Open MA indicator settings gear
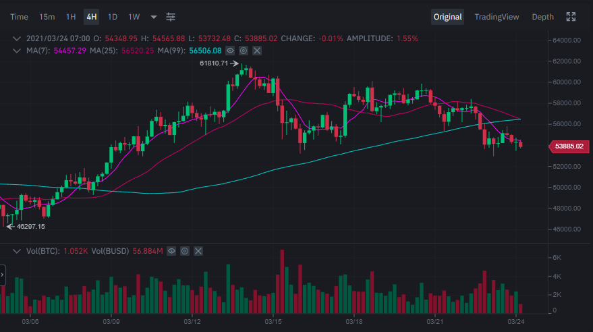Image resolution: width=593 pixels, height=332 pixels. click(x=244, y=51)
